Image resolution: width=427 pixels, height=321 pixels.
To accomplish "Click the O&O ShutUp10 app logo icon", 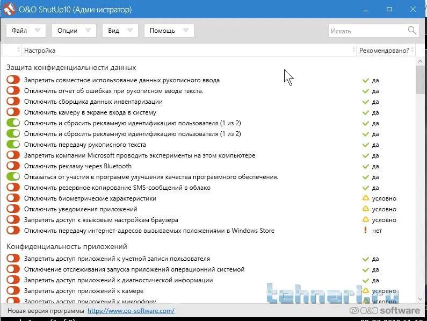I will point(9,9).
